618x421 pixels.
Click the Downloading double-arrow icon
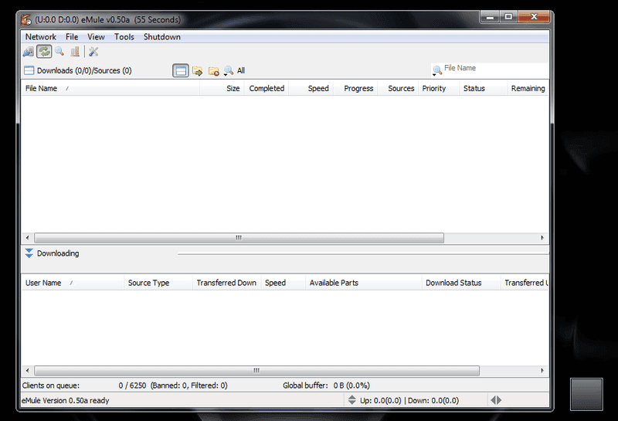tap(29, 253)
